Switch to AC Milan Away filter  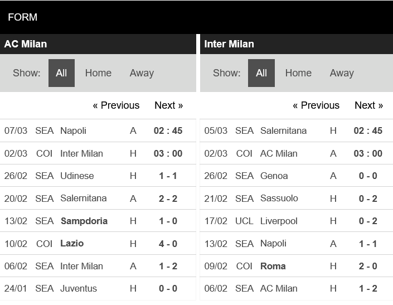[142, 73]
